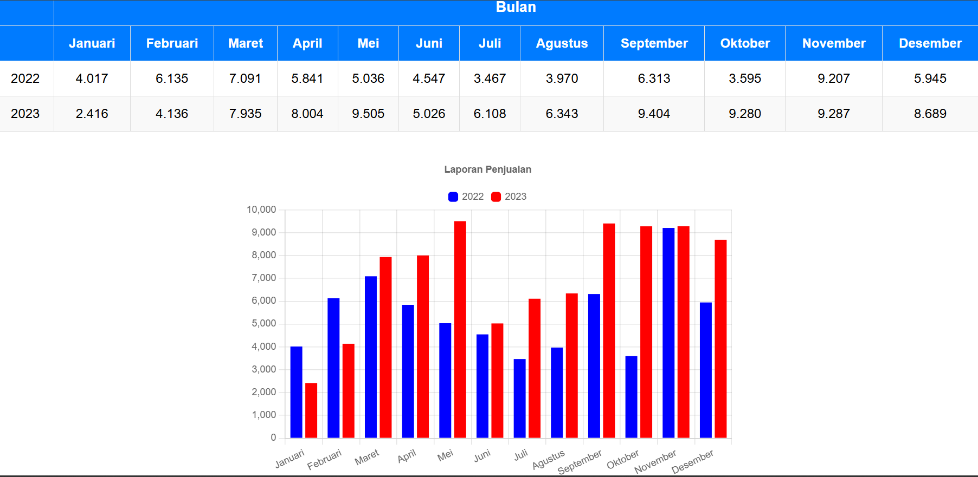Click the 9.207 cell for November 2022

point(833,79)
